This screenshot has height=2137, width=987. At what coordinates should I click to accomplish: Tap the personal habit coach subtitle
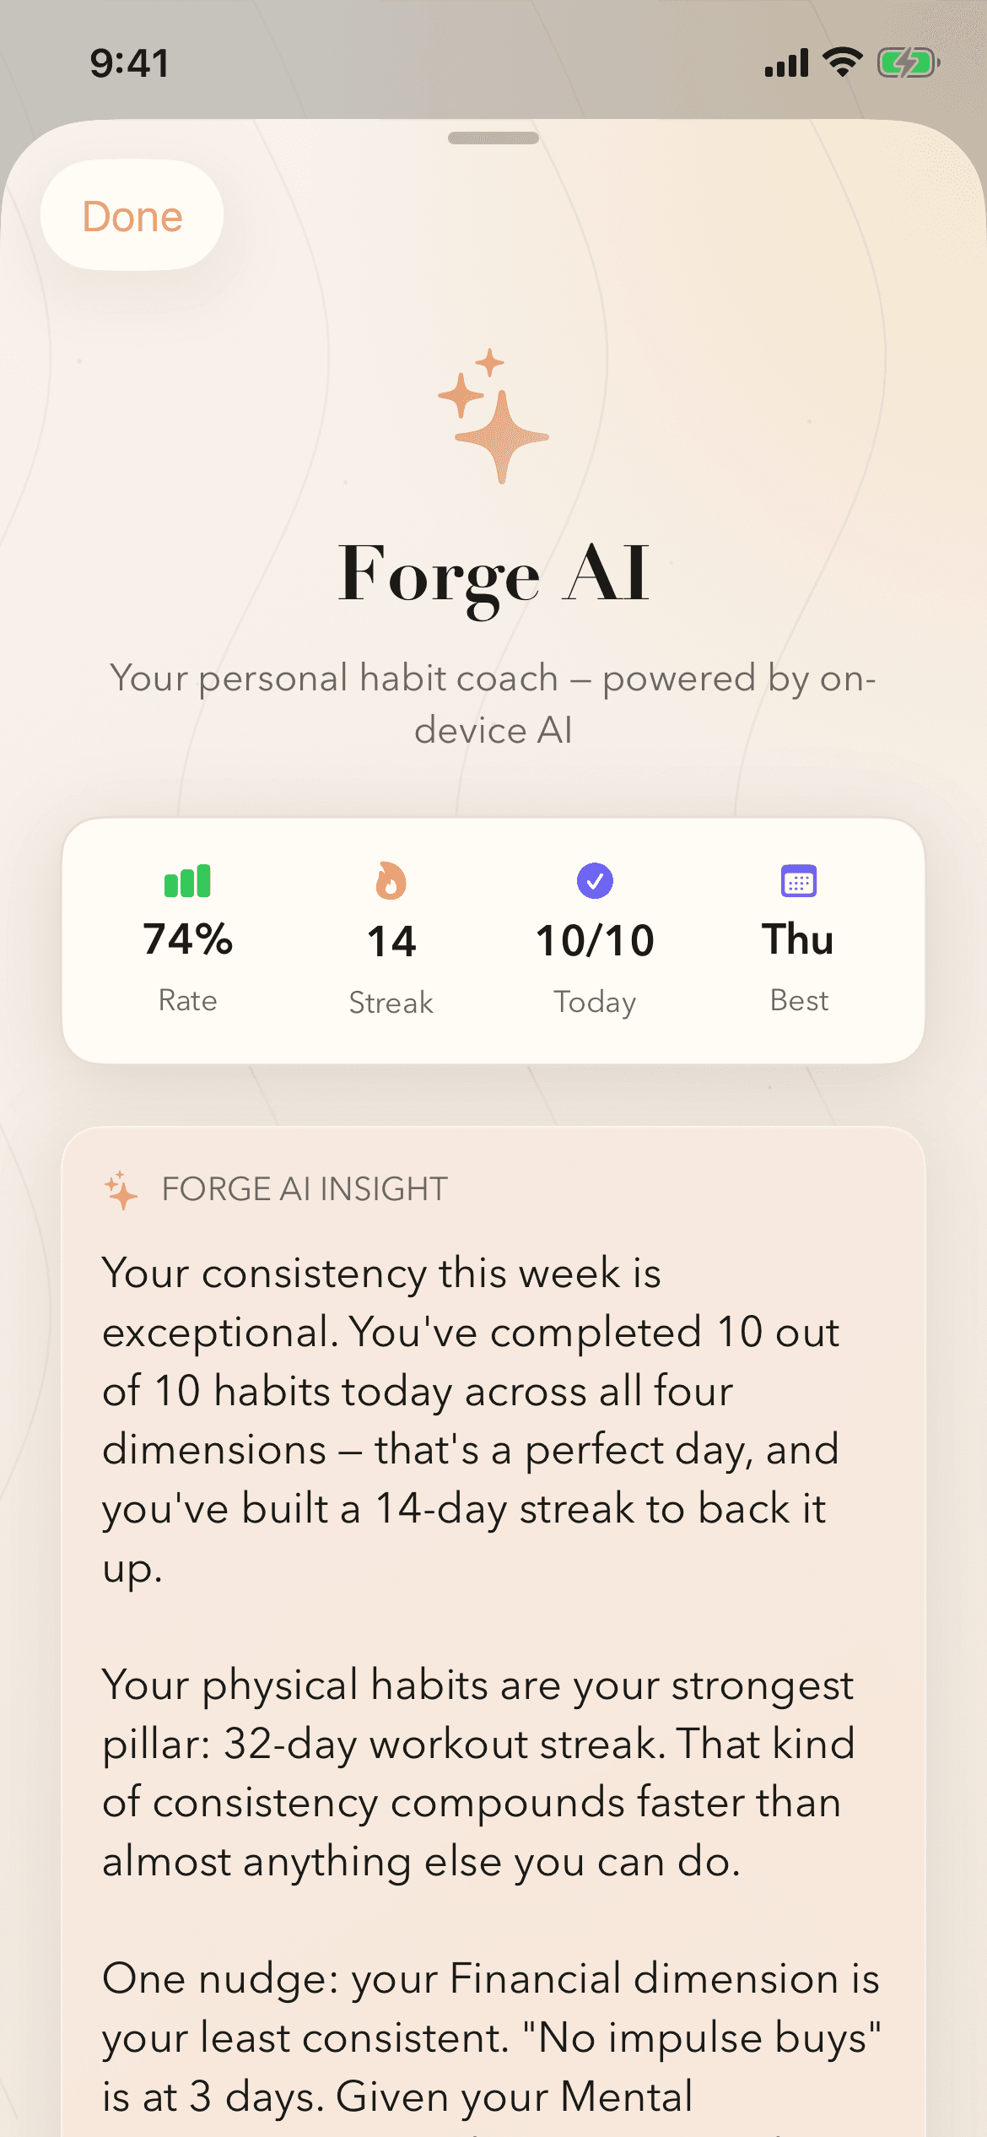[x=493, y=704]
